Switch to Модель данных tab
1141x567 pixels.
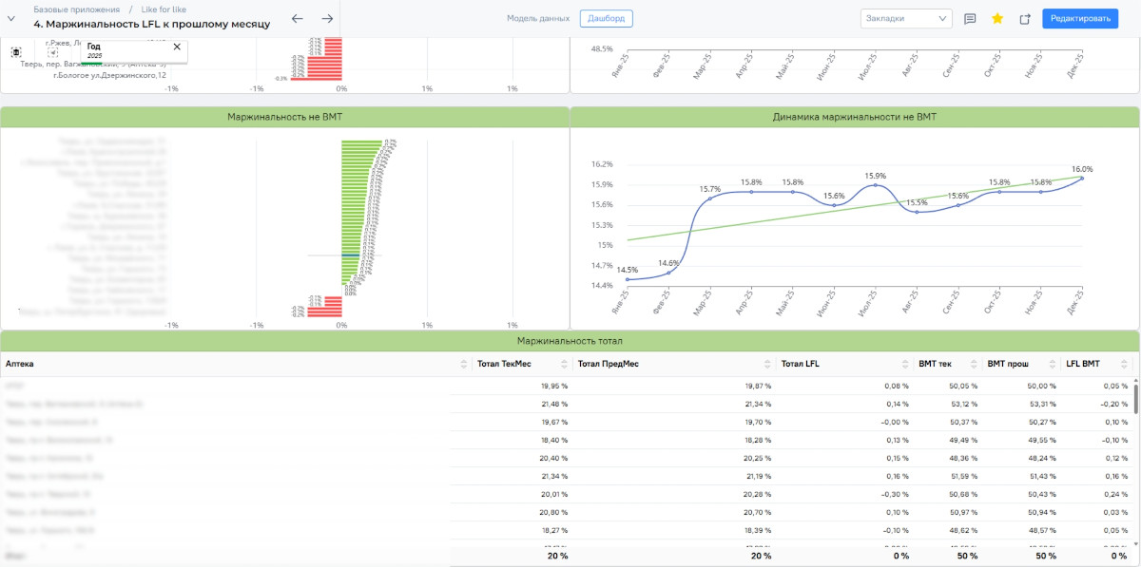point(538,18)
